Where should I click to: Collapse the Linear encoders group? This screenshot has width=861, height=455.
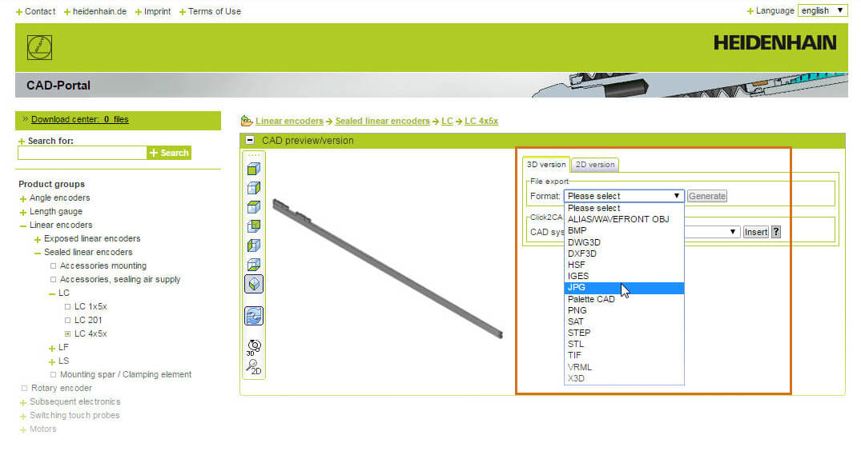tap(22, 226)
